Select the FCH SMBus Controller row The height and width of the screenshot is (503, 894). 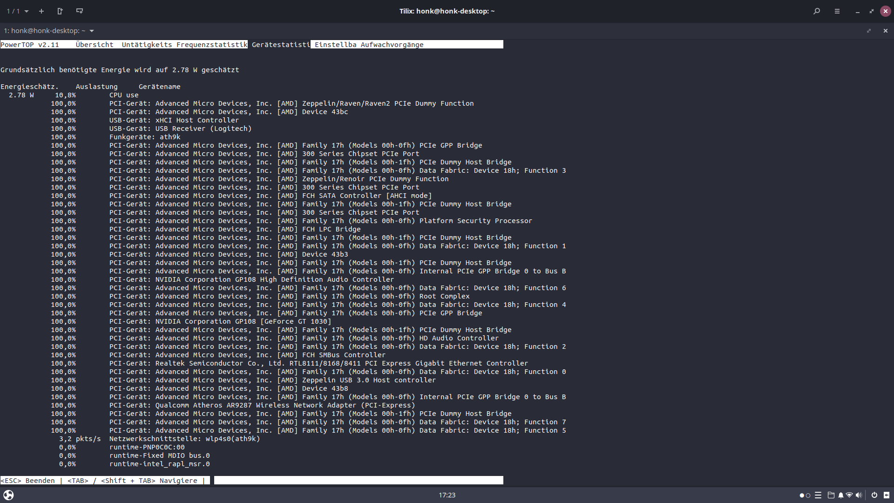218,355
